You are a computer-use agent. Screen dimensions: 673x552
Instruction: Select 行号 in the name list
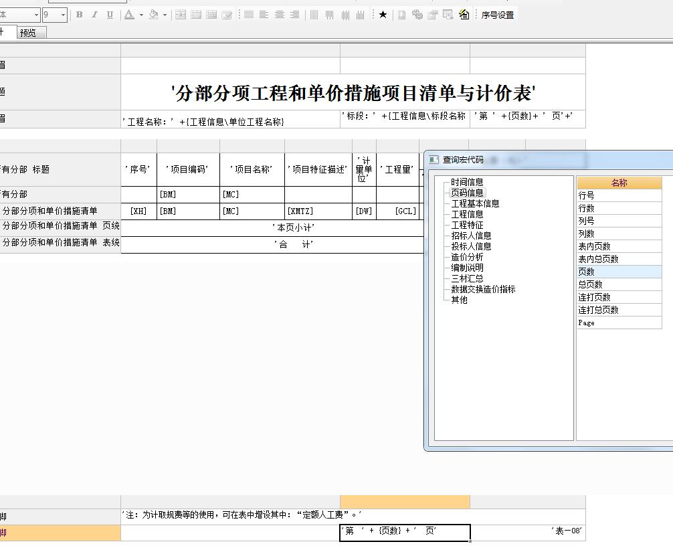619,196
